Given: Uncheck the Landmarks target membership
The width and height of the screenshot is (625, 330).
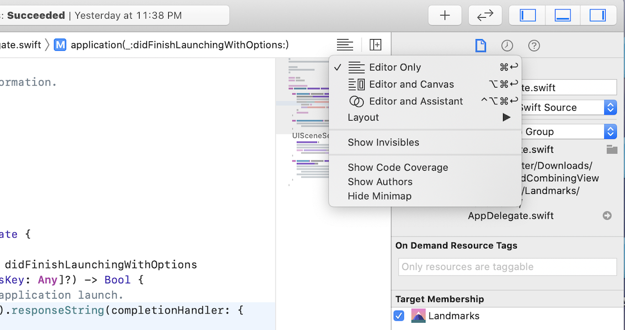Looking at the screenshot, I should pyautogui.click(x=399, y=316).
